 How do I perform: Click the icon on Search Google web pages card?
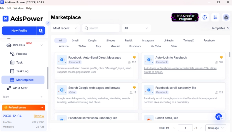tap(62, 90)
